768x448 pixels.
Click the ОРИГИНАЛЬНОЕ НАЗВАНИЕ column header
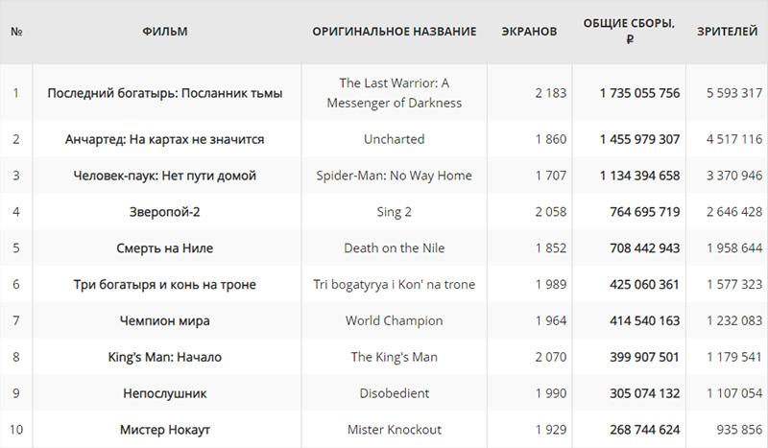click(x=395, y=32)
